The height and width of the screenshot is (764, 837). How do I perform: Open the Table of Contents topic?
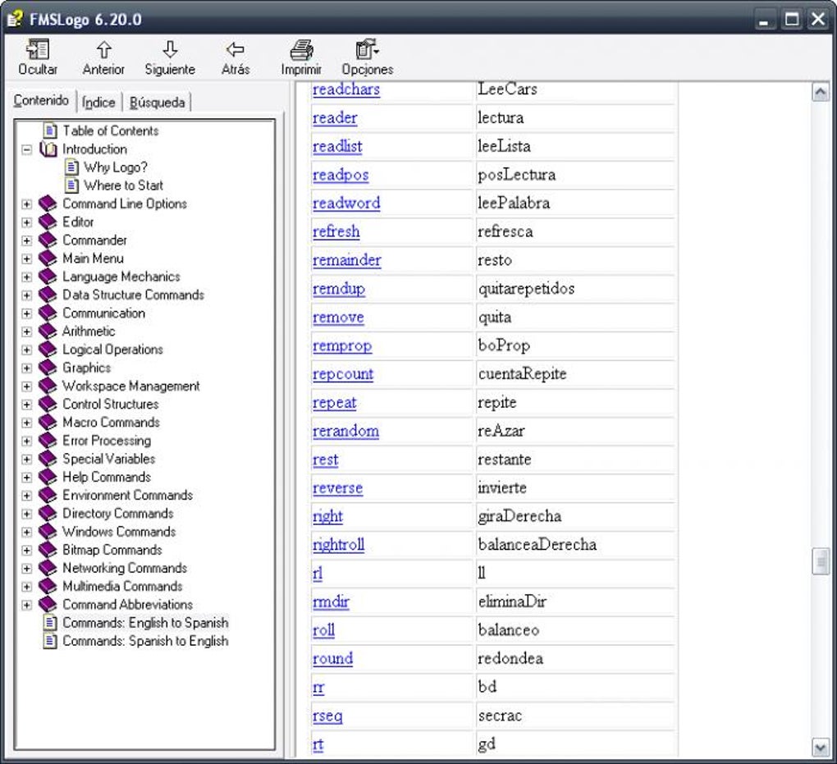(111, 130)
